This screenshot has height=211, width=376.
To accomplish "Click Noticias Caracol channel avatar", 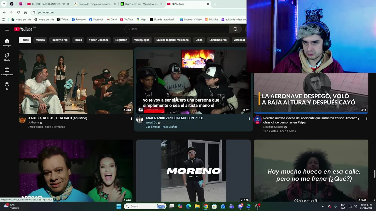I will tap(258, 120).
